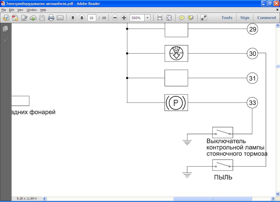The height and width of the screenshot is (202, 280).
Task: Enable scrolling fit-width mode icon
Action: point(160,18)
